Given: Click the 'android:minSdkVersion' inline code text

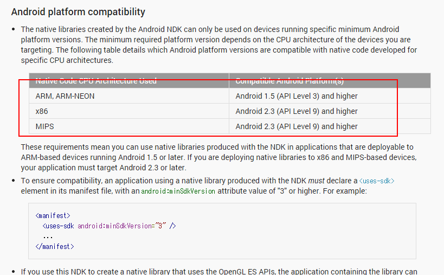Looking at the screenshot, I should (x=178, y=191).
